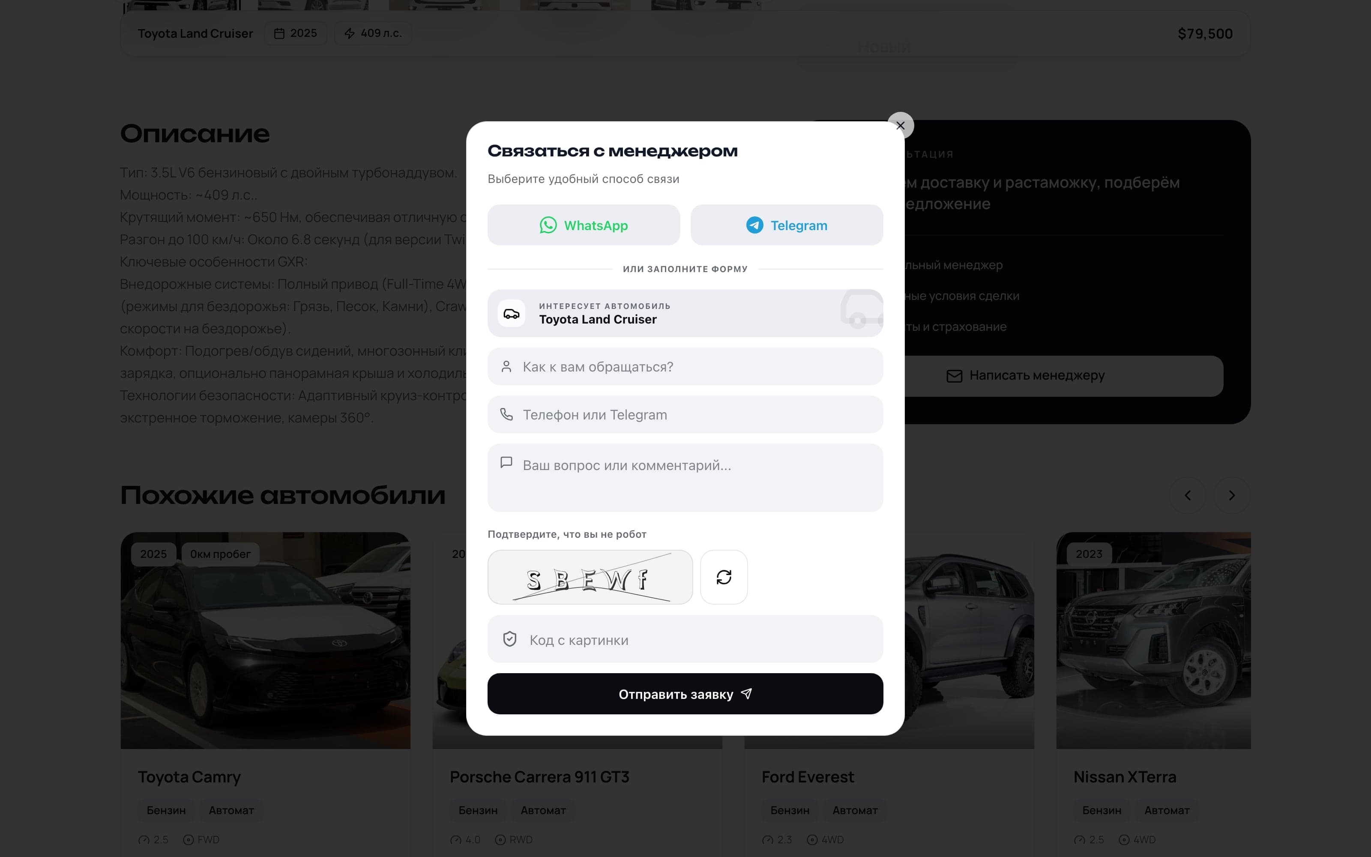Click the lightning icon next to 409 л.с.

pos(350,33)
